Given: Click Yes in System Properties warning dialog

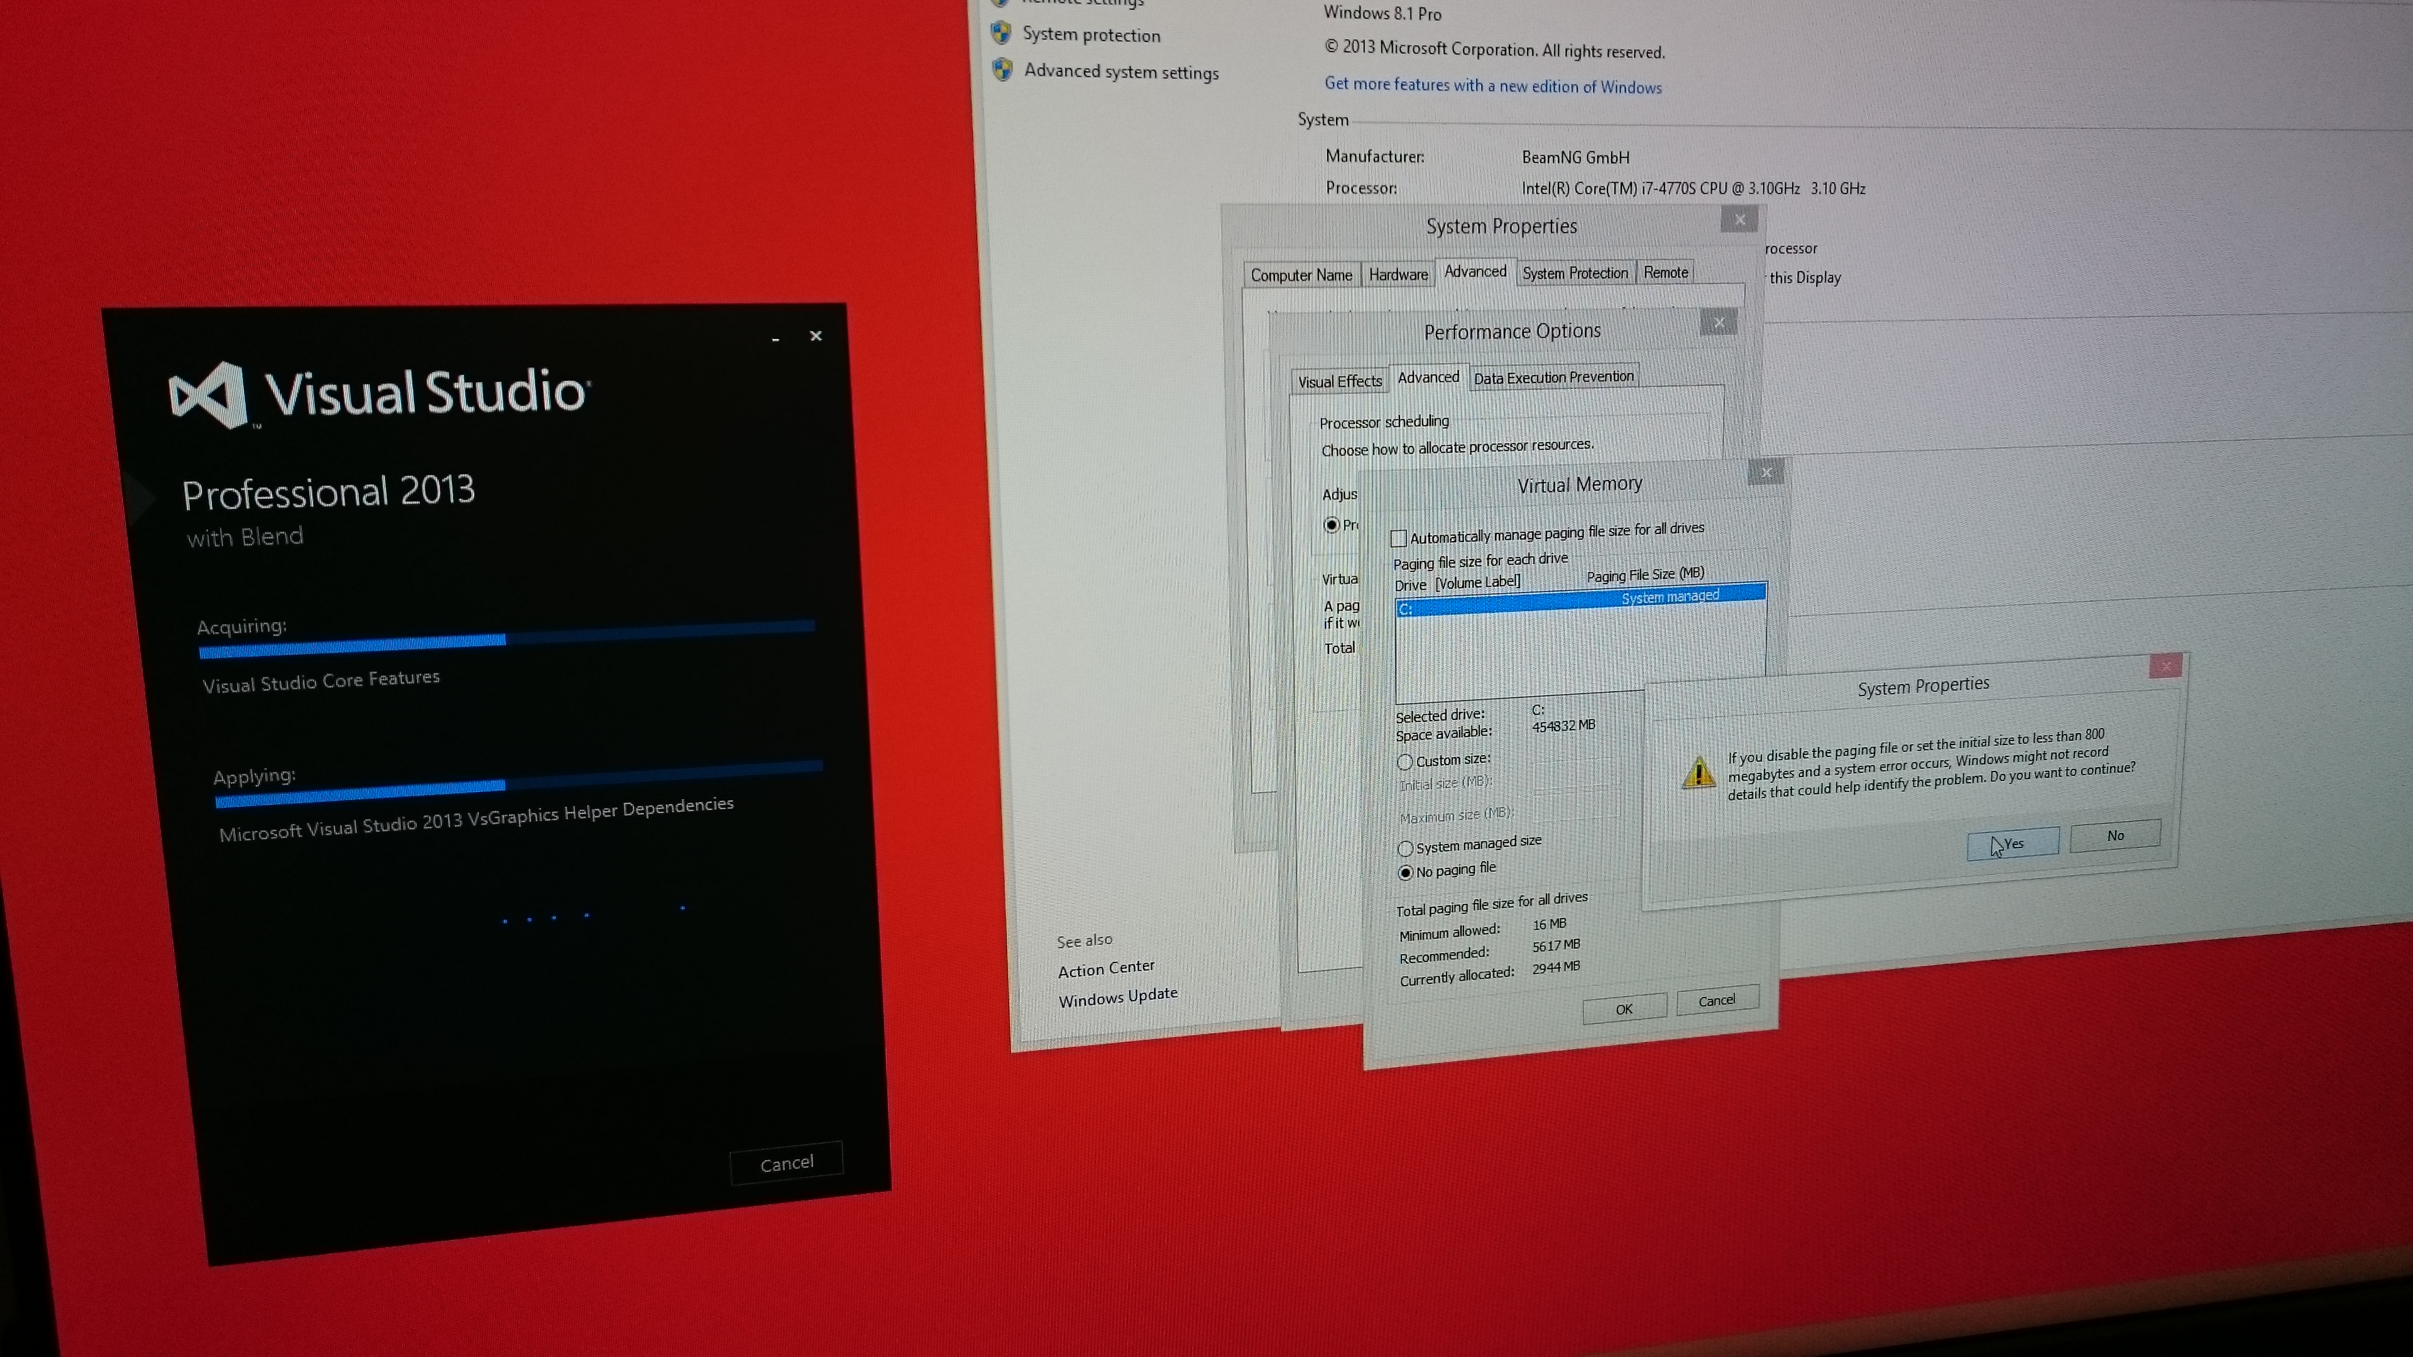Looking at the screenshot, I should coord(2013,843).
